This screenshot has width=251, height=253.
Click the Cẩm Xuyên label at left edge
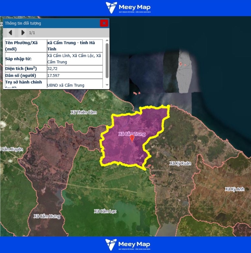point(12,149)
